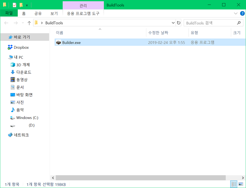Click the 사진 picture icon
Viewport: 246px width, 188px height.
coord(13,102)
